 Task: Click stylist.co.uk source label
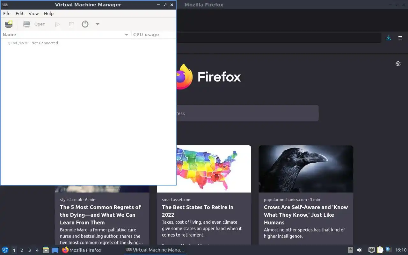(71, 200)
